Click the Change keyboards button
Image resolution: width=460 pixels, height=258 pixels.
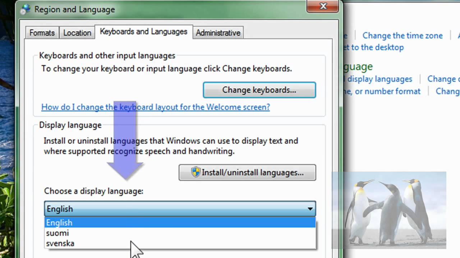point(259,90)
